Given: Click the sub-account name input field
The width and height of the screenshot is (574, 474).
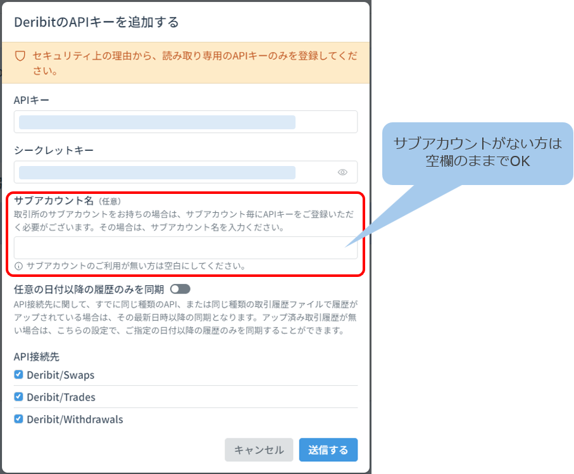Looking at the screenshot, I should [x=185, y=248].
